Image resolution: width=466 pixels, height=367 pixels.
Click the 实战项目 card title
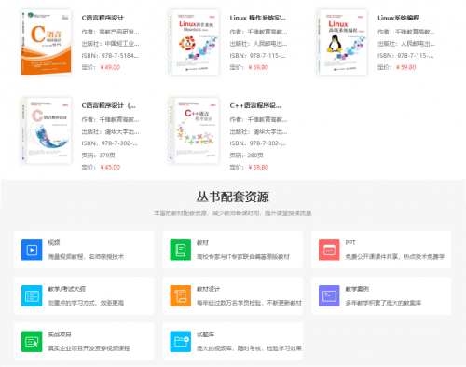(x=60, y=334)
